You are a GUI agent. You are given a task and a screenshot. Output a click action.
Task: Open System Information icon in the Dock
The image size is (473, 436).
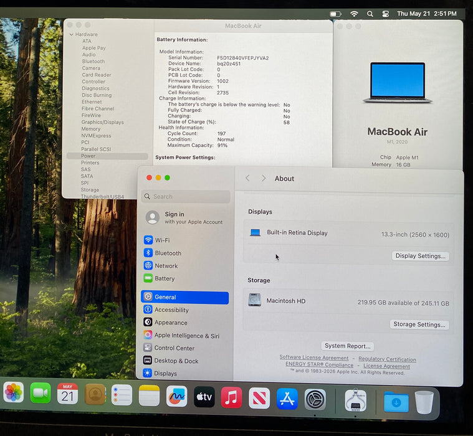(x=356, y=400)
